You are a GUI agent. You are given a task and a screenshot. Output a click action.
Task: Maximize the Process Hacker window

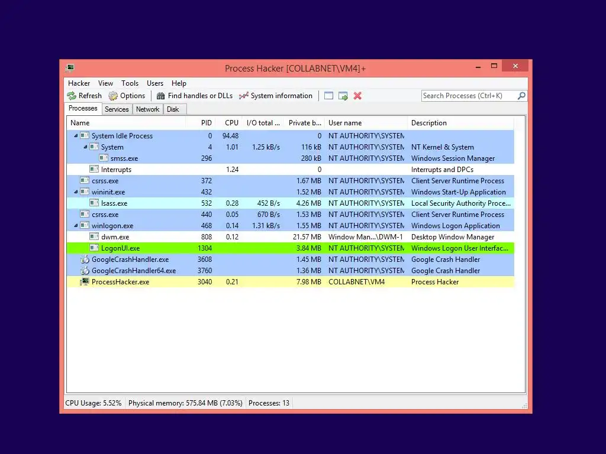point(494,66)
